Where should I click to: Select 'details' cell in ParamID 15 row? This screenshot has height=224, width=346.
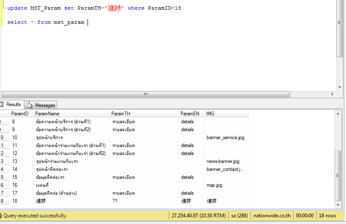pyautogui.click(x=191, y=177)
